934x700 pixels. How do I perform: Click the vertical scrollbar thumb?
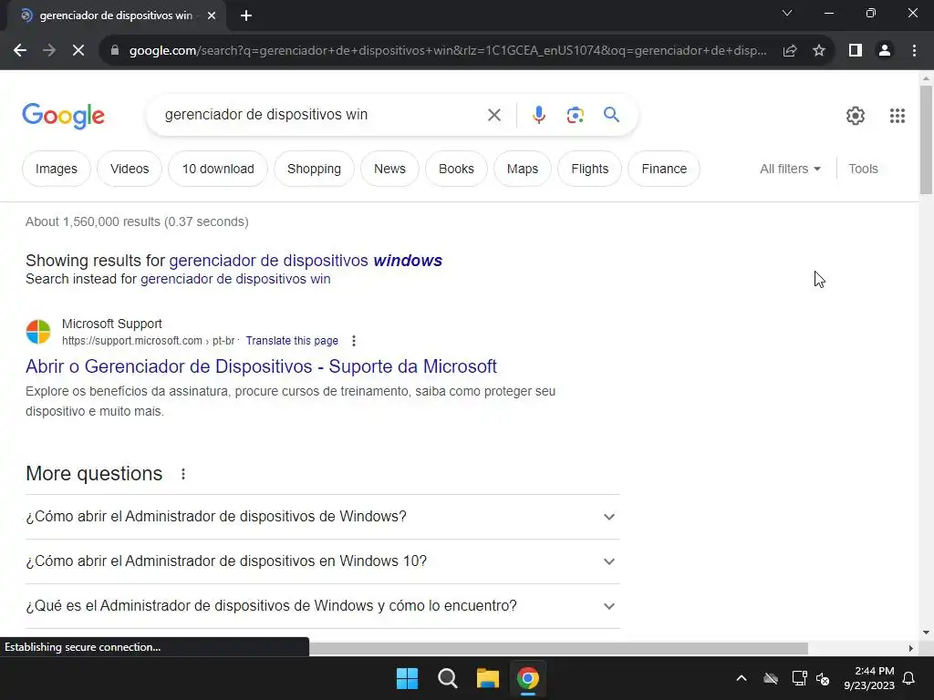click(x=926, y=139)
